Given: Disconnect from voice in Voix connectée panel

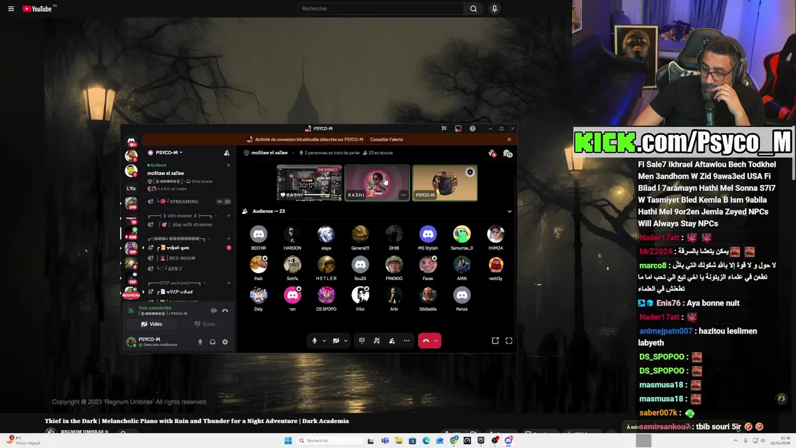Looking at the screenshot, I should pos(225,310).
